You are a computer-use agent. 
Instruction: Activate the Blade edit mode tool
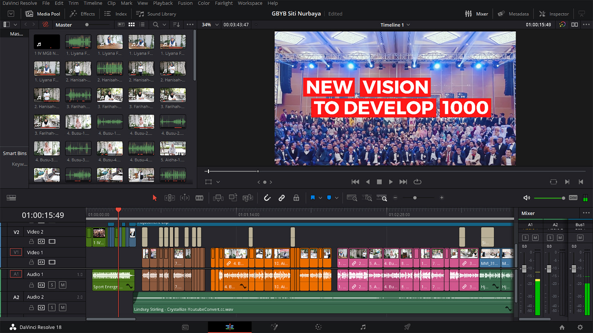click(199, 198)
